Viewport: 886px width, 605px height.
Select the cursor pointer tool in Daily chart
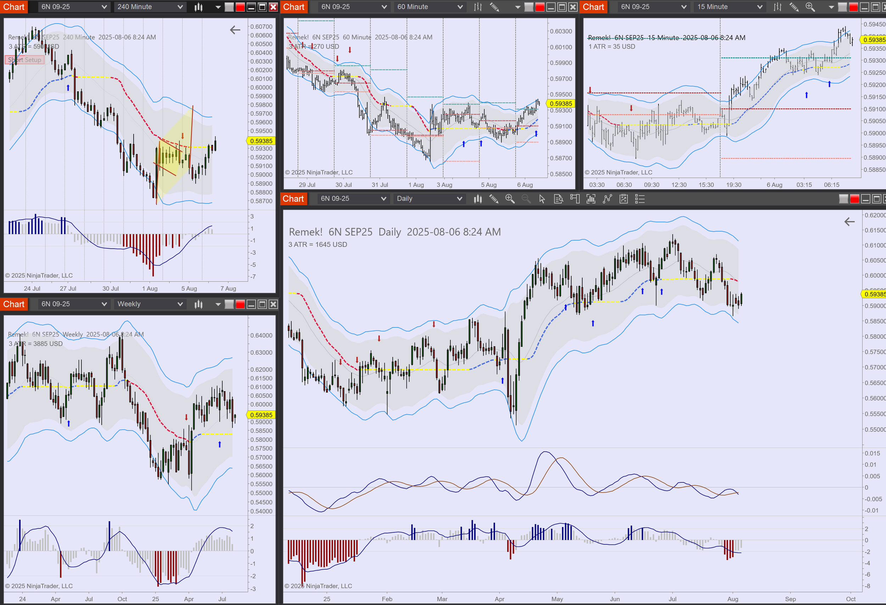542,199
